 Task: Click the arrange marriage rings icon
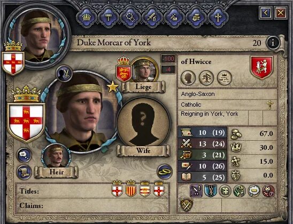pos(165,172)
